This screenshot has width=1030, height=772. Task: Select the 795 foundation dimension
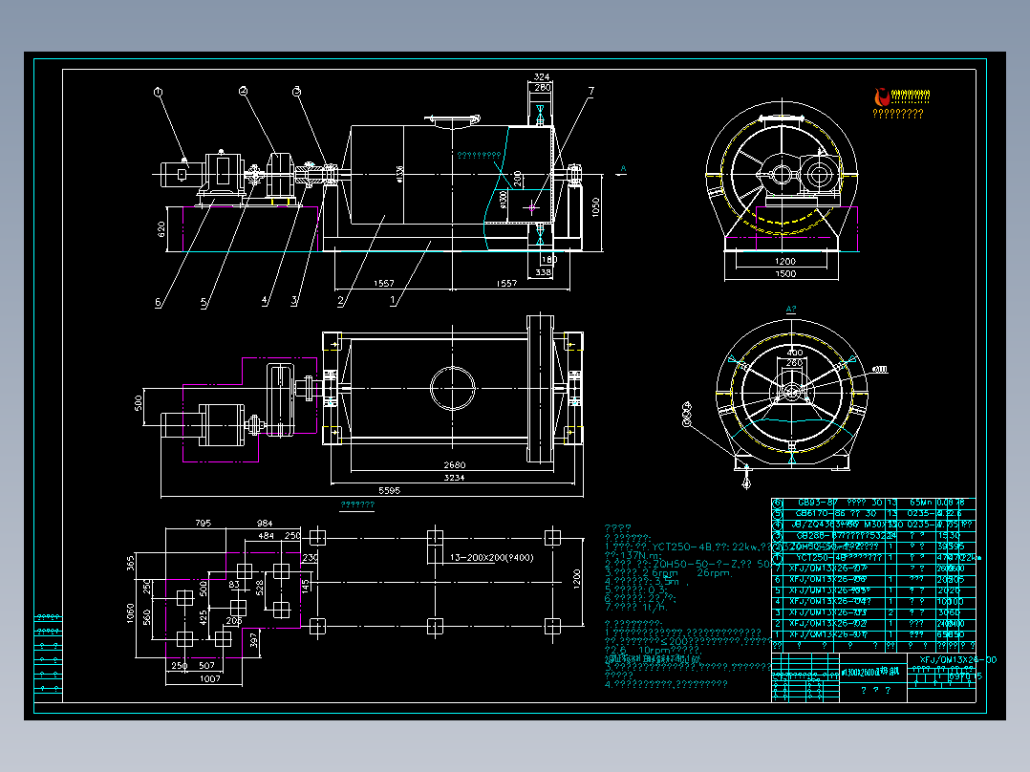tap(203, 523)
